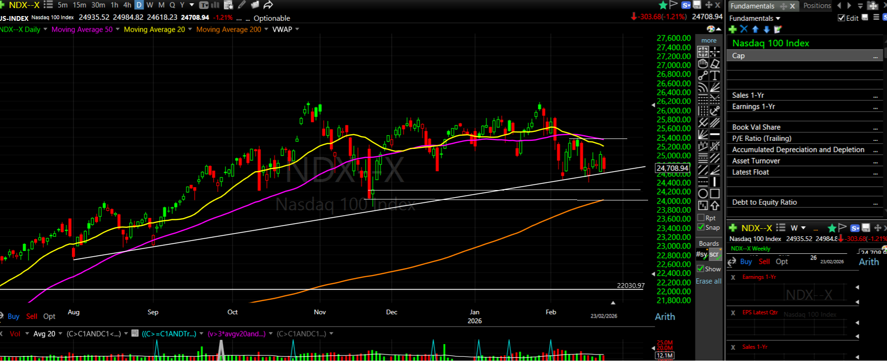
Task: Select the crosshair pointer tool
Action: (x=715, y=52)
